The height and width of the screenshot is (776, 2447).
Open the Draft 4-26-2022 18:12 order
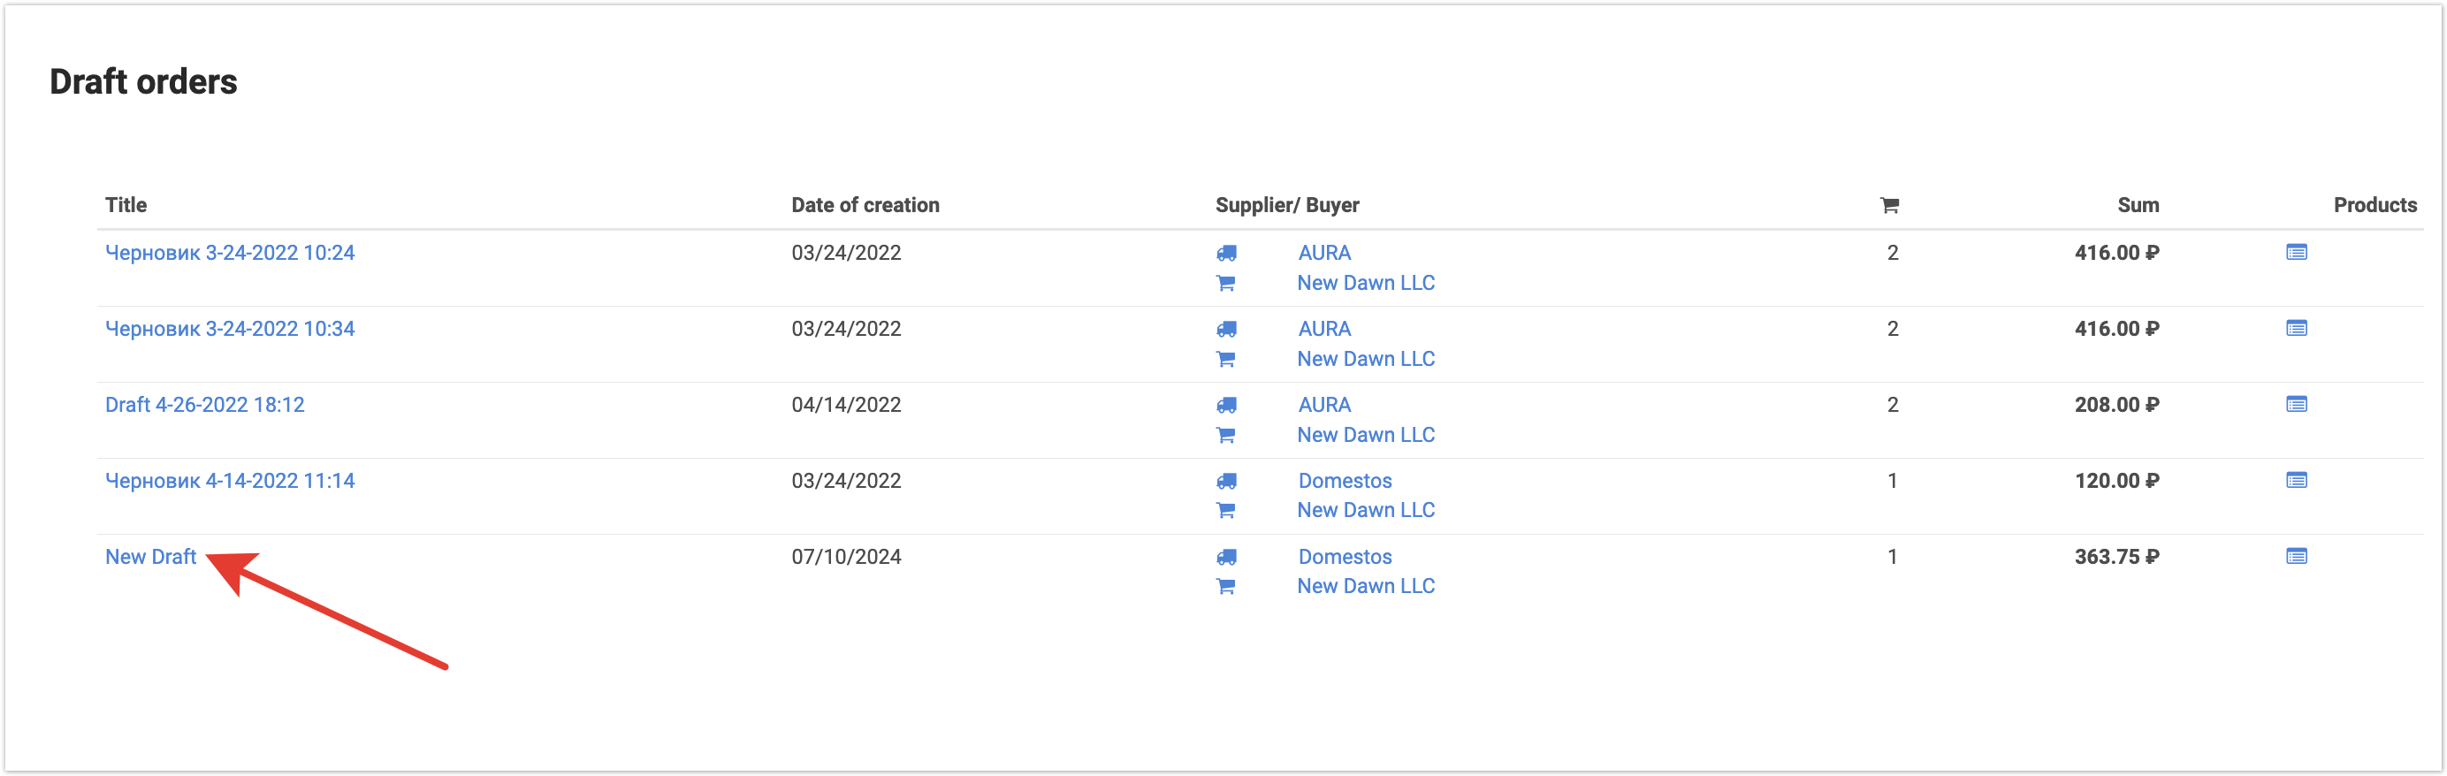204,405
